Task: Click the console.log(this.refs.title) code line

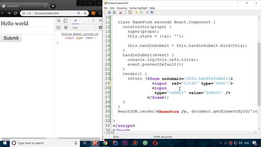Action: [163, 60]
